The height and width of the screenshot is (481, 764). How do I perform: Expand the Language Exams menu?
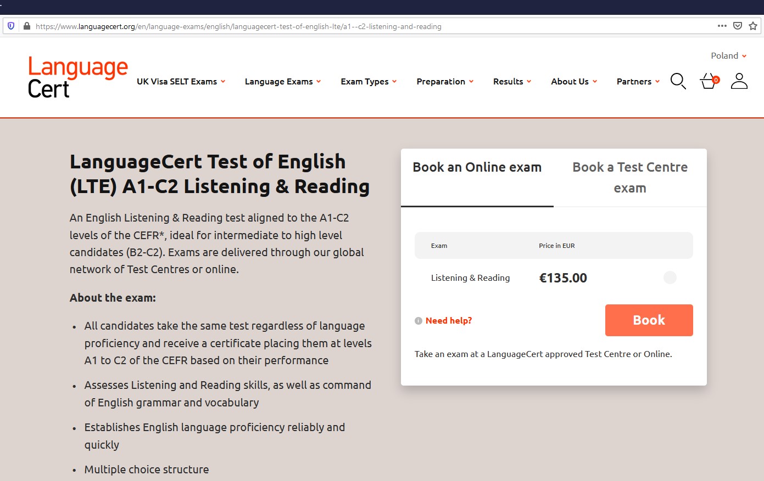pos(283,81)
